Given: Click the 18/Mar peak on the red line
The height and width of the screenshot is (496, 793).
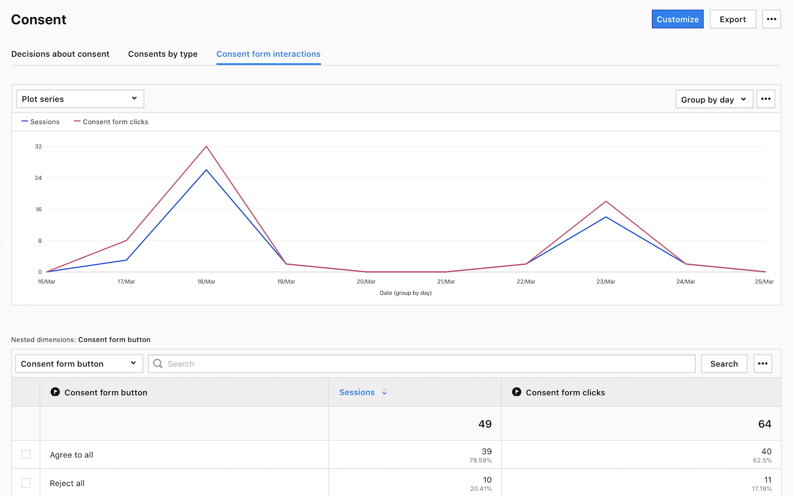Looking at the screenshot, I should 207,146.
